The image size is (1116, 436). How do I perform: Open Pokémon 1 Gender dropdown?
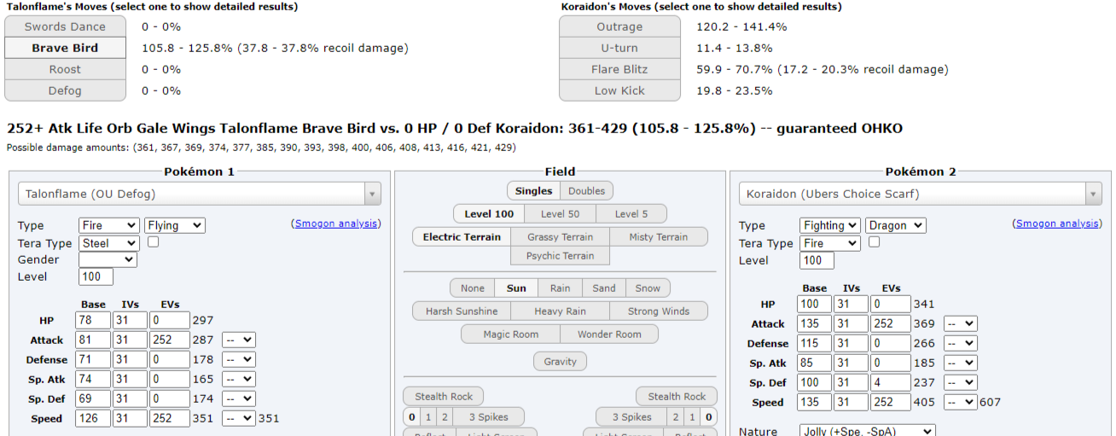pyautogui.click(x=108, y=259)
